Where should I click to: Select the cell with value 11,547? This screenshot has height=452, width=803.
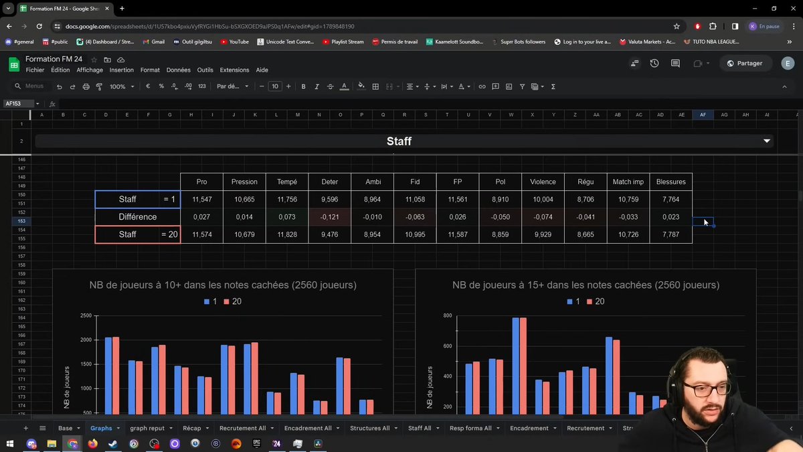202,200
